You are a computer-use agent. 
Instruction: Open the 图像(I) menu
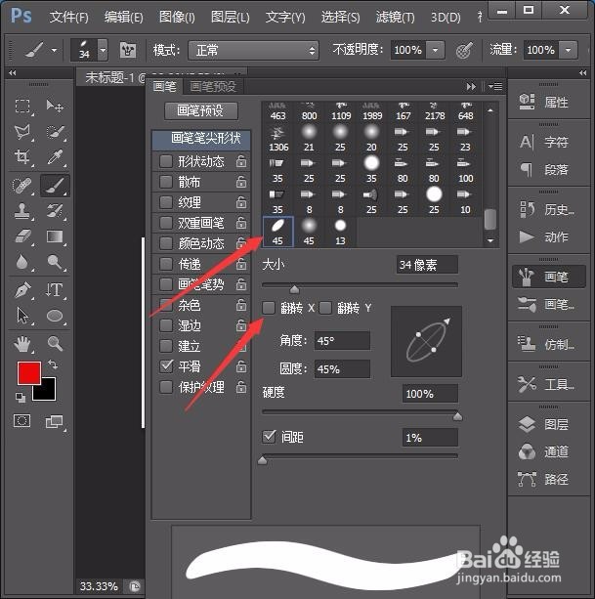coord(177,18)
